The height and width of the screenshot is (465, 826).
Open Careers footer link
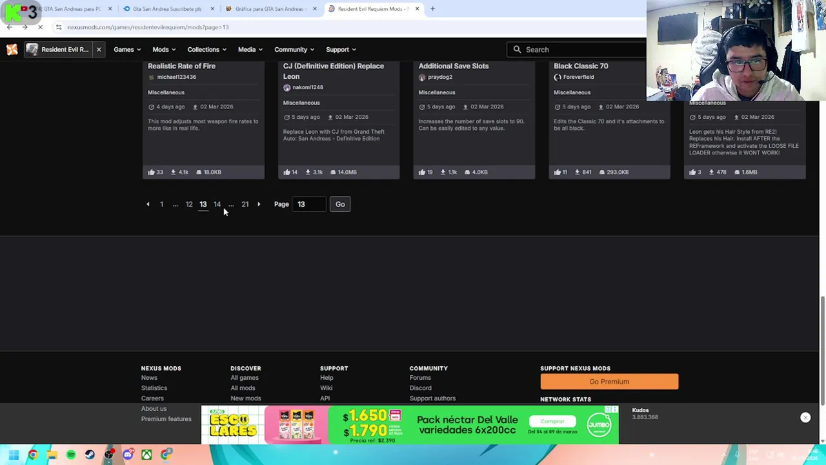(x=152, y=398)
